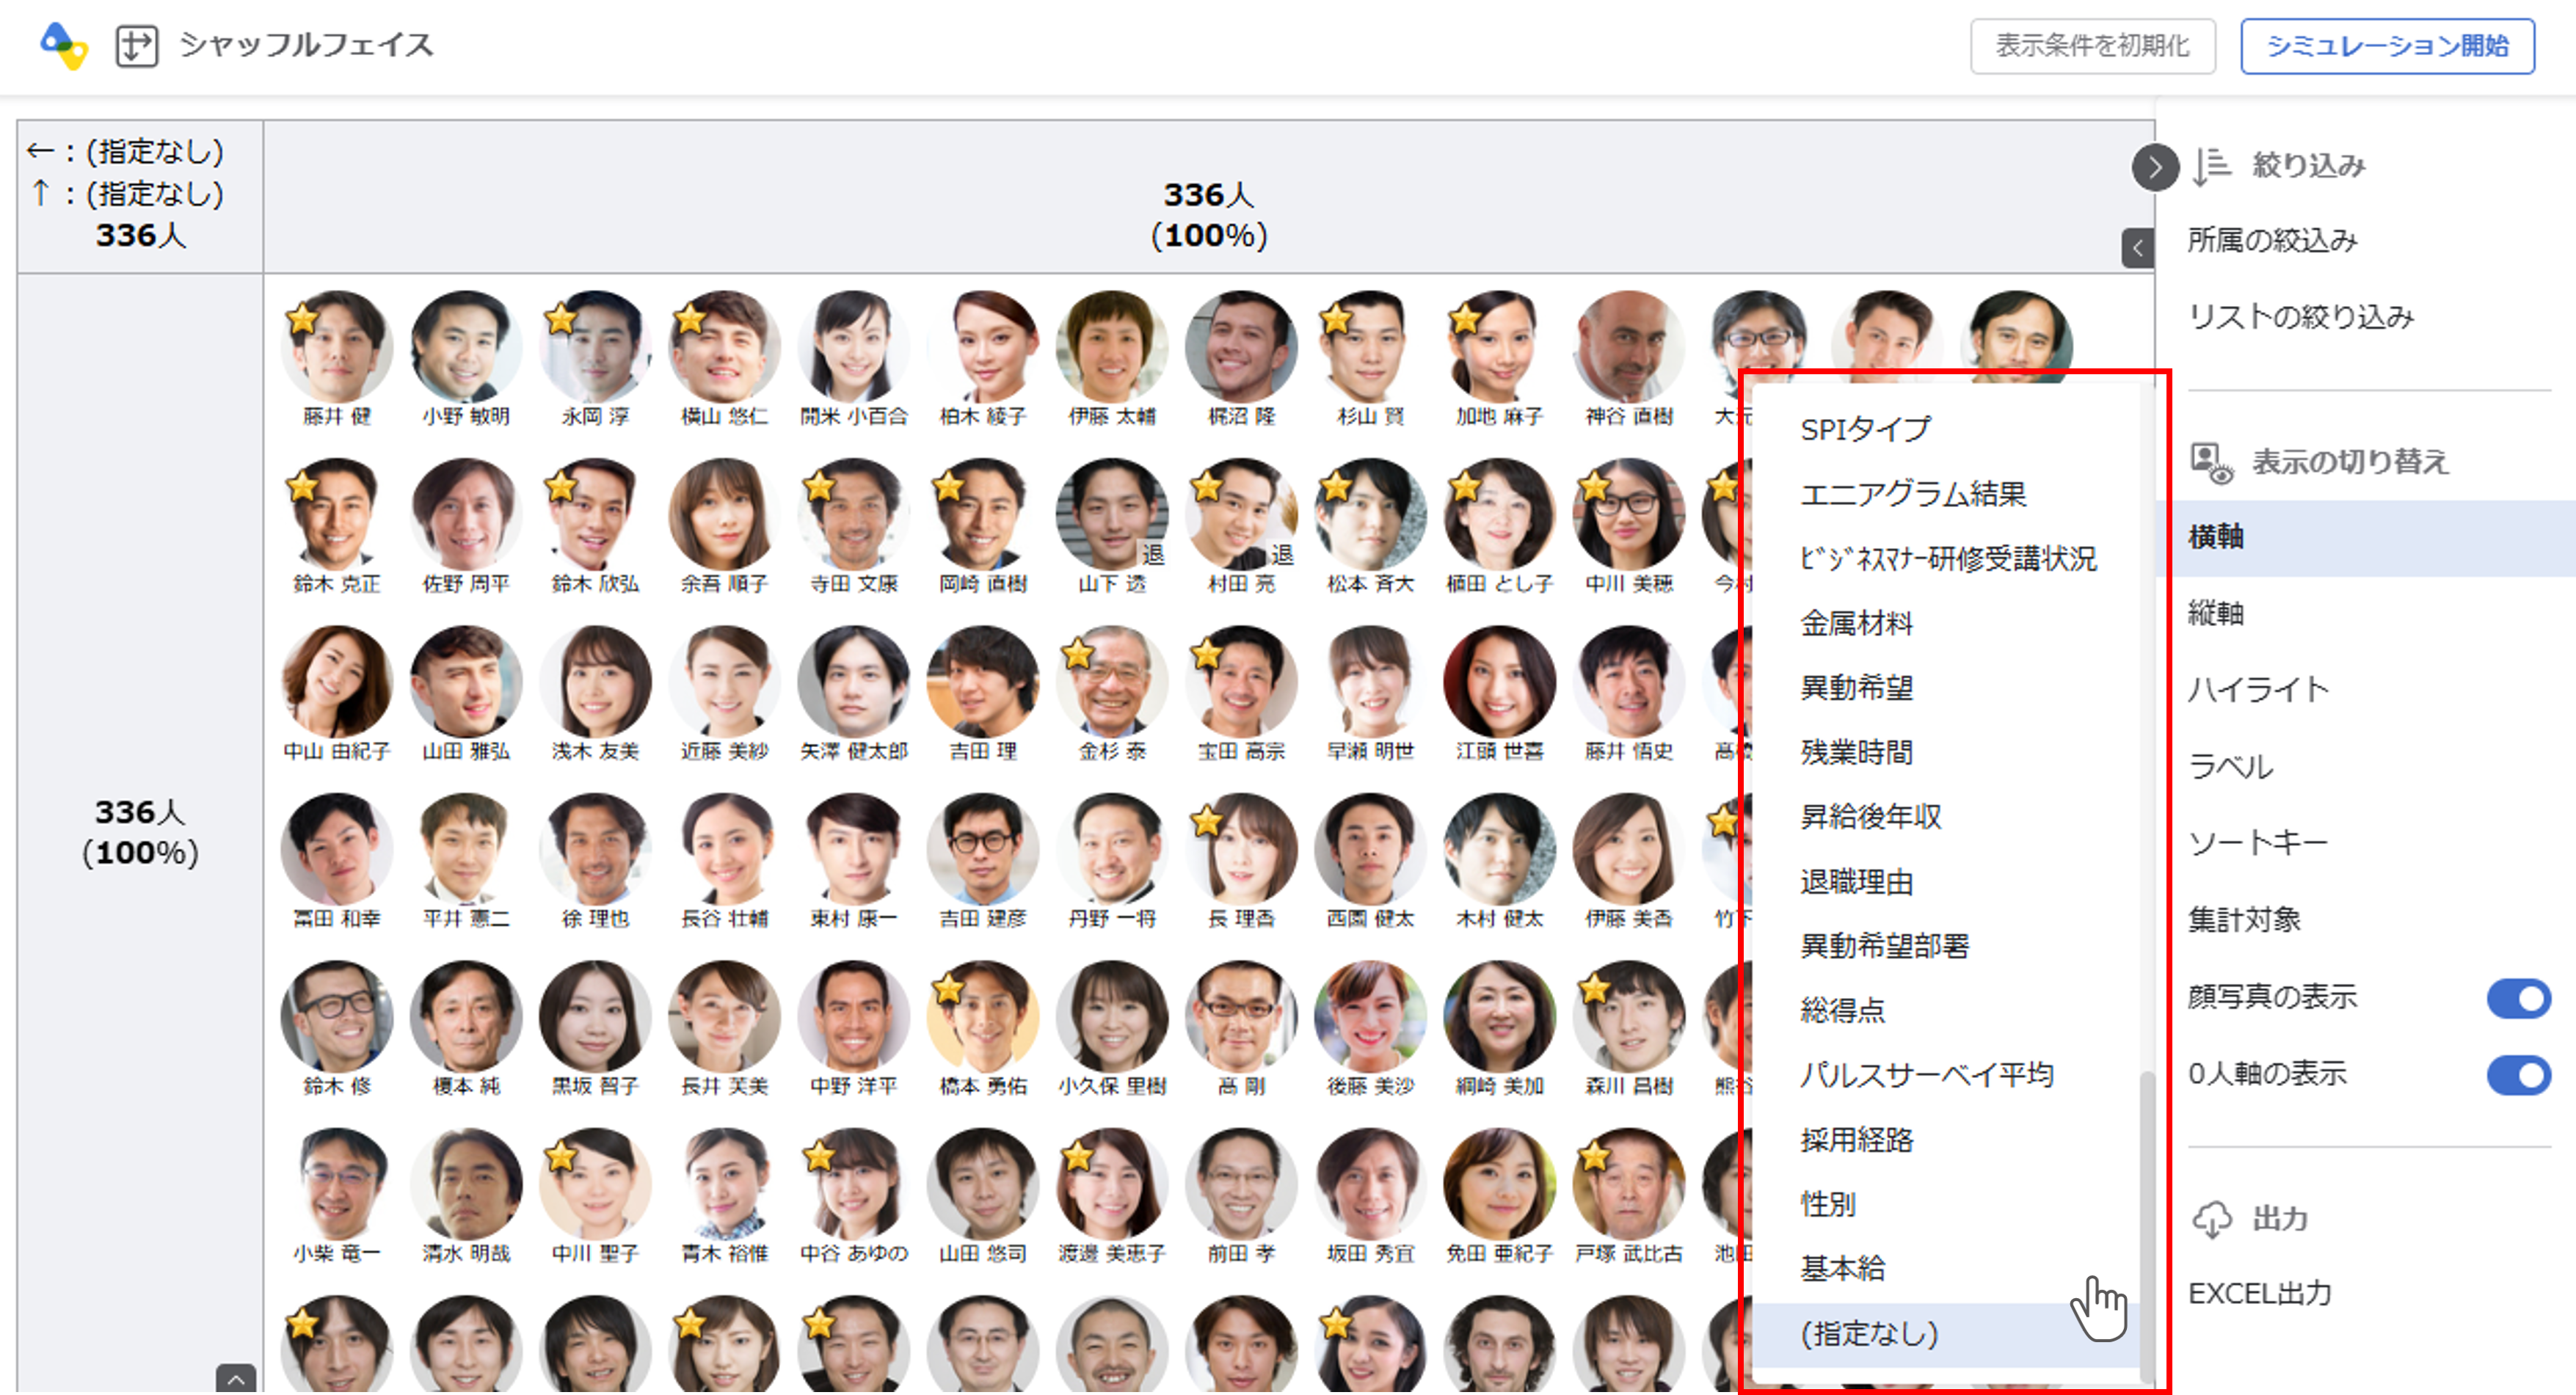The height and width of the screenshot is (1395, 2576).
Task: Click the 表示条件を初期化 button
Action: click(x=2092, y=46)
